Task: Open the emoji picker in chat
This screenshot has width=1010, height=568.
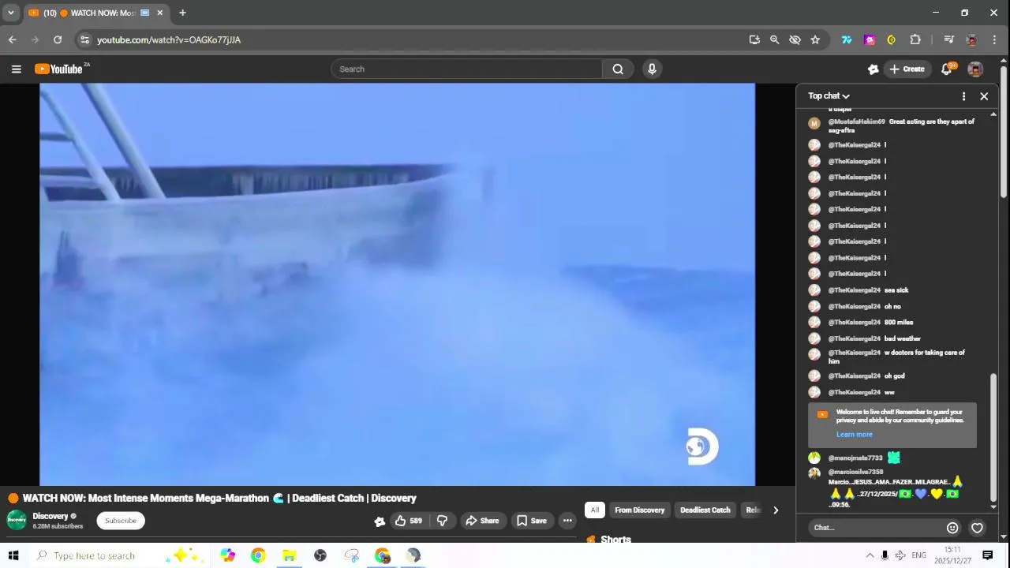Action: coord(952,528)
